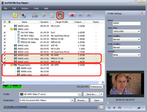
Task: Uncheck the 00002.m2ts checkbox
Action: (5, 45)
